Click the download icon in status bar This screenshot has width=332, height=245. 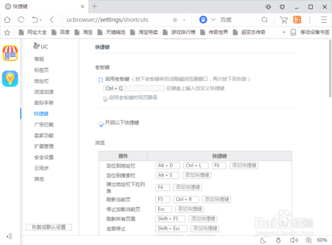pyautogui.click(x=278, y=240)
